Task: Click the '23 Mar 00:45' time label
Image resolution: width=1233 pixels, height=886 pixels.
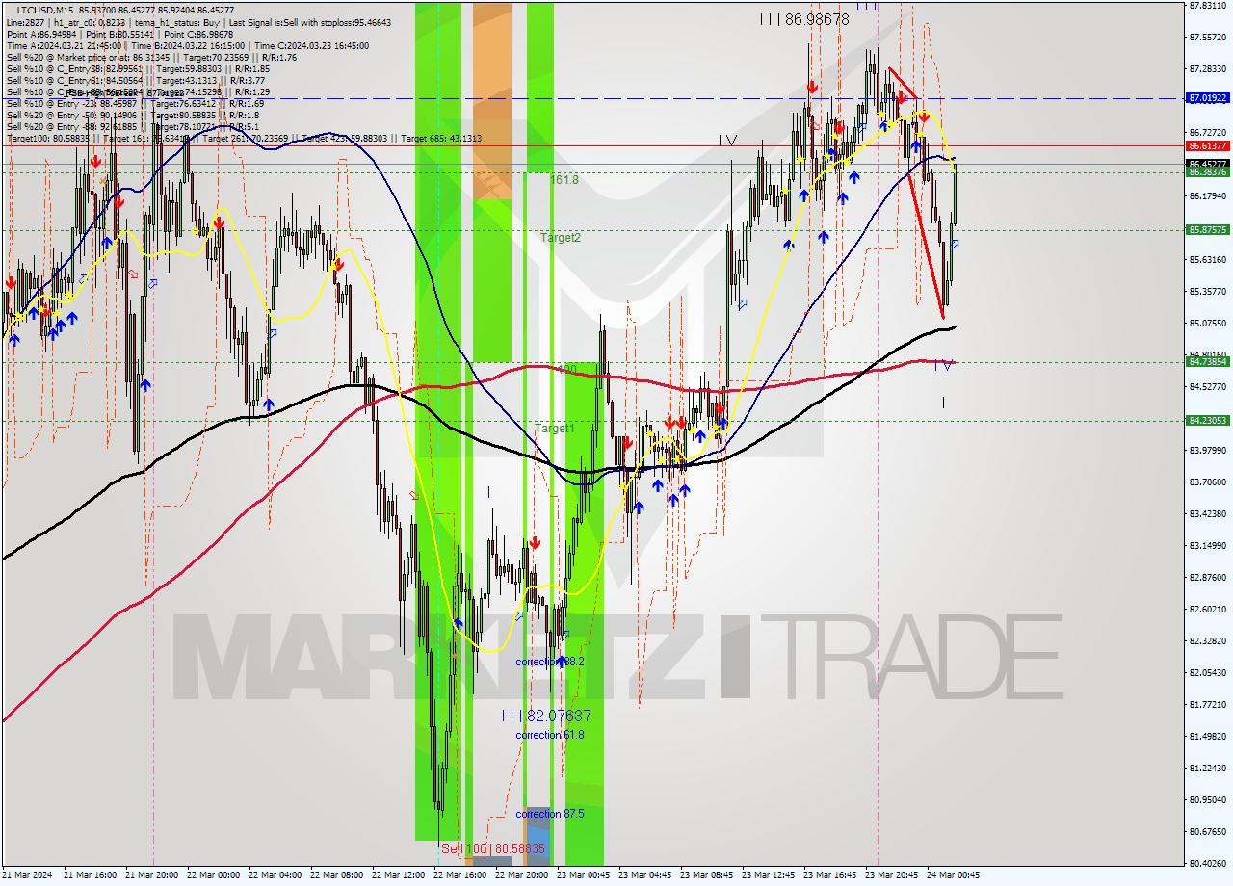Action: pyautogui.click(x=584, y=875)
